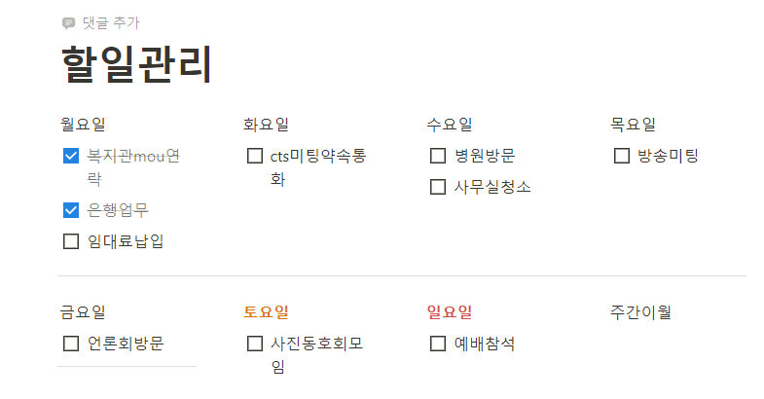
Task: Check the 임대료납입 checkbox
Action: point(71,241)
